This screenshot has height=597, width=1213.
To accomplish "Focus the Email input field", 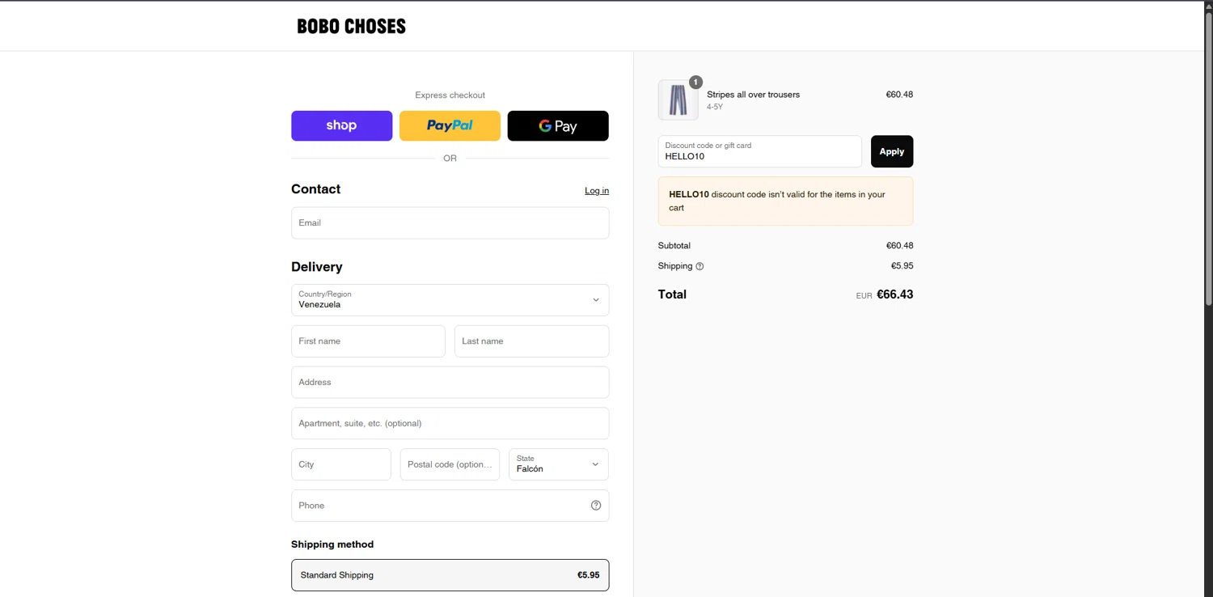I will [x=450, y=222].
